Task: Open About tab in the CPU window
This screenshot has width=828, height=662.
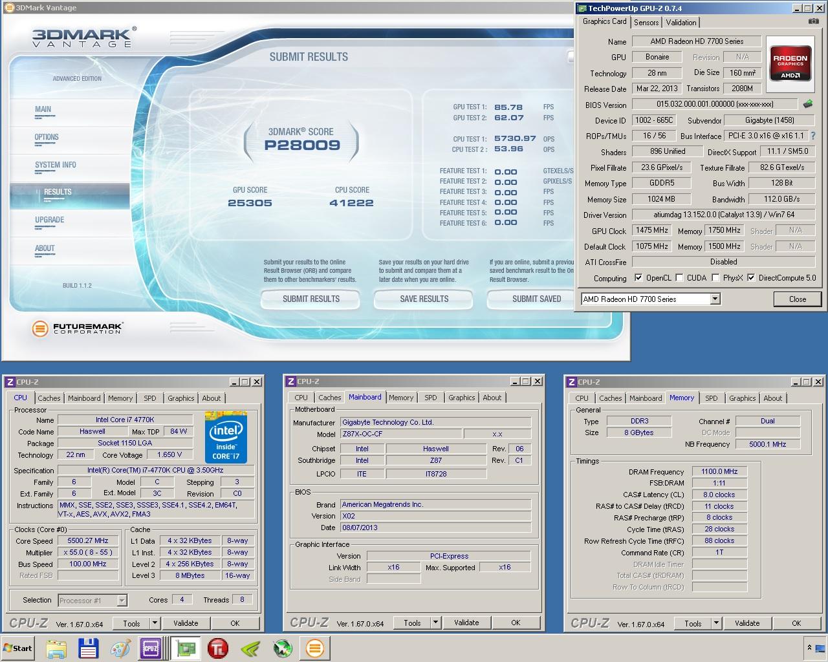Action: (212, 398)
